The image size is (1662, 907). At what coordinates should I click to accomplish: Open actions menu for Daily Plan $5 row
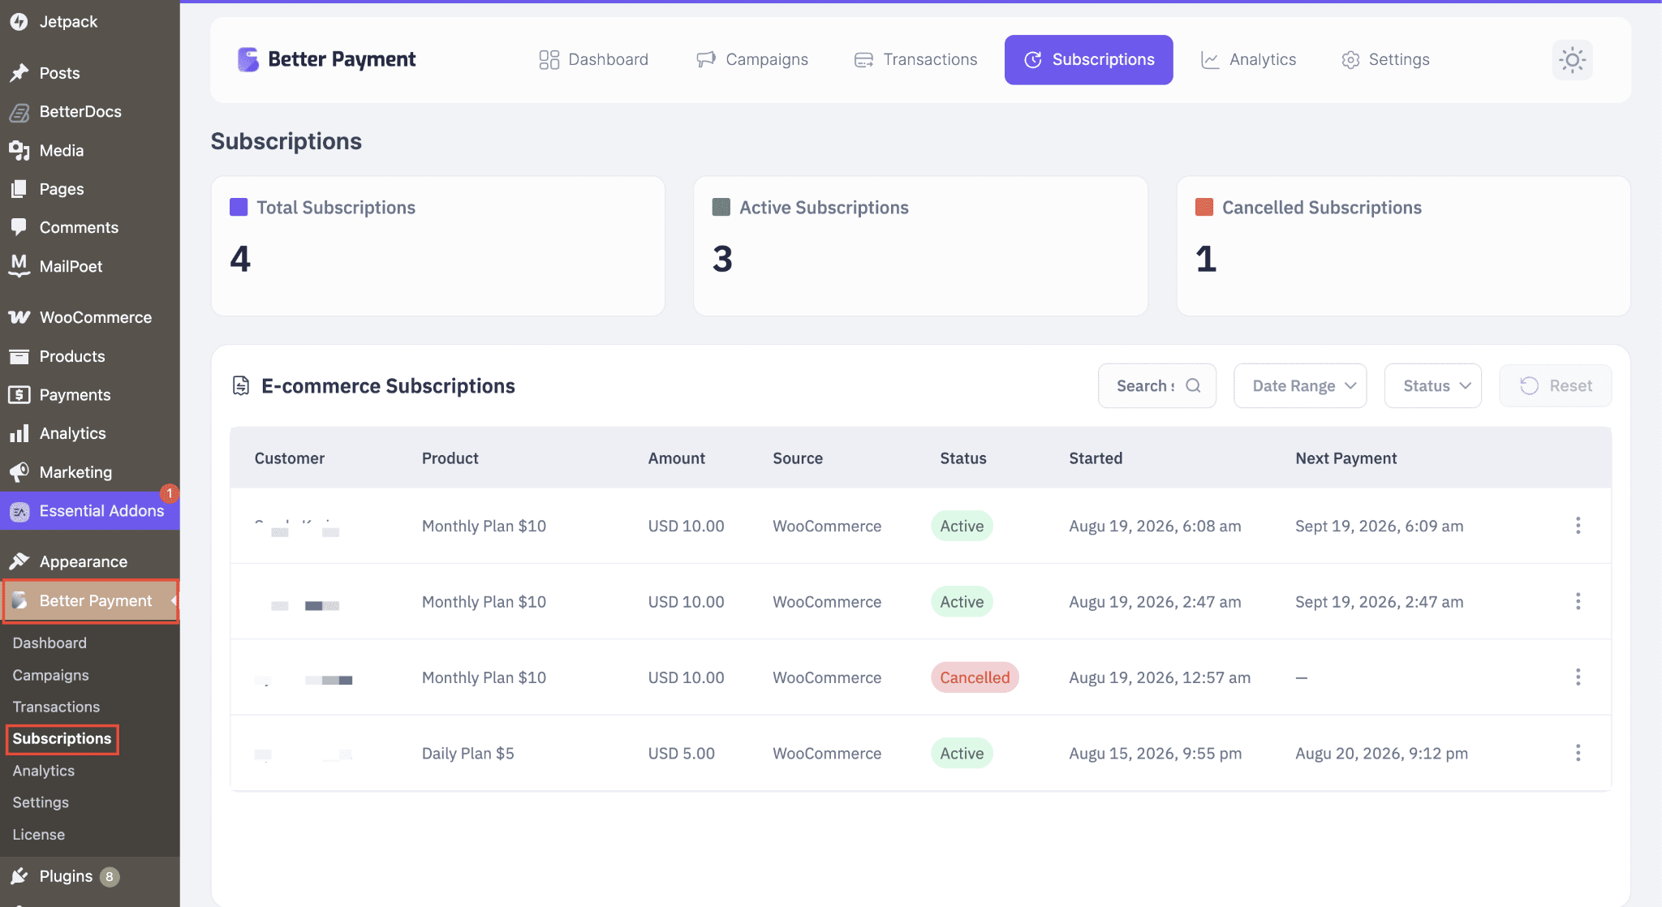point(1578,753)
